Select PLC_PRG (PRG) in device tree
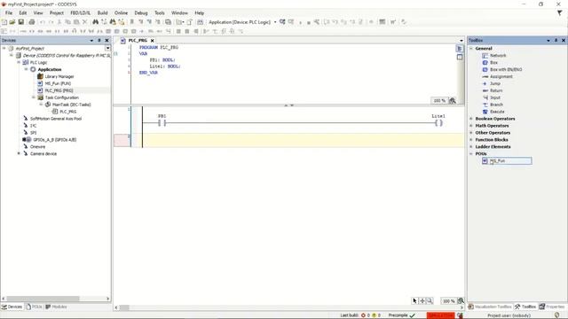This screenshot has height=319, width=568. pos(55,90)
